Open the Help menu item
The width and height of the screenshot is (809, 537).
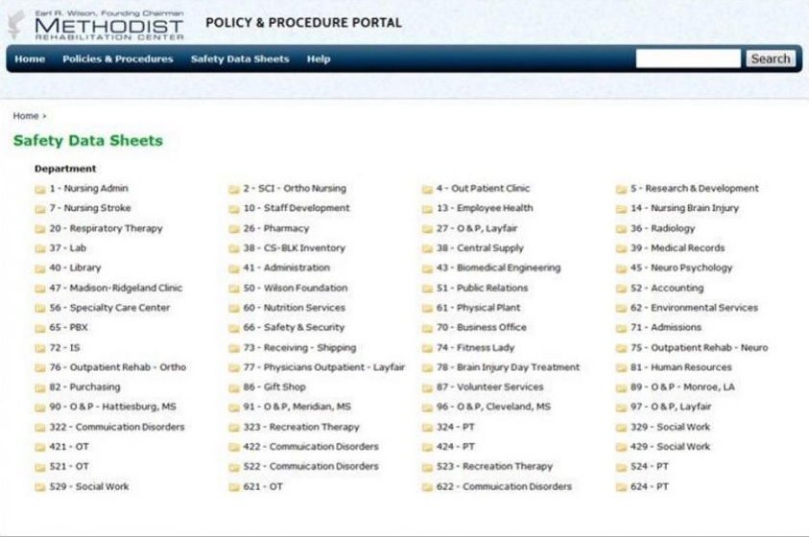(x=319, y=58)
